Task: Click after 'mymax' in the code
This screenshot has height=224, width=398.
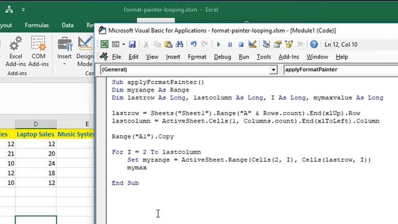Action: click(x=147, y=167)
